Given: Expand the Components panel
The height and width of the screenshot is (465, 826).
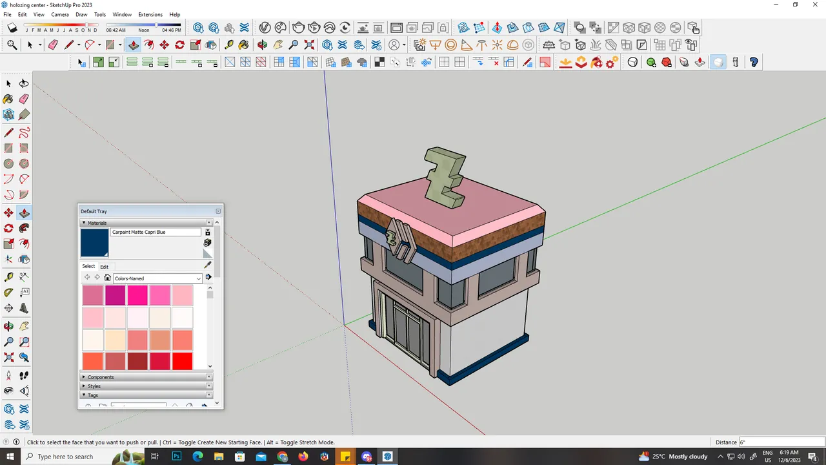Looking at the screenshot, I should (x=146, y=377).
